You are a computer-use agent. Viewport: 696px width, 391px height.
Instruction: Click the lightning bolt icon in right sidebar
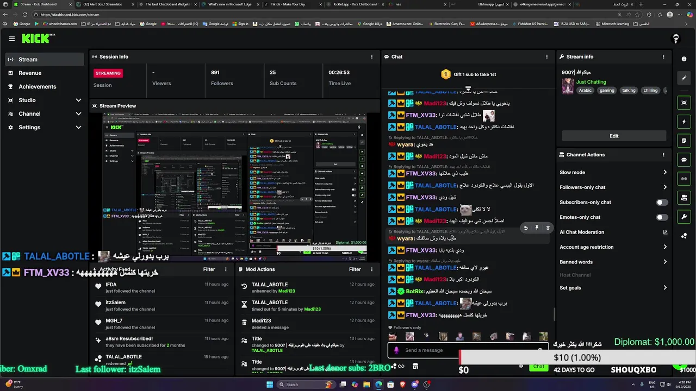coord(684,122)
